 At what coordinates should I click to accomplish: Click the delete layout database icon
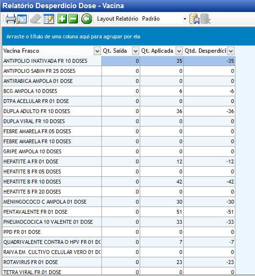coord(205,19)
